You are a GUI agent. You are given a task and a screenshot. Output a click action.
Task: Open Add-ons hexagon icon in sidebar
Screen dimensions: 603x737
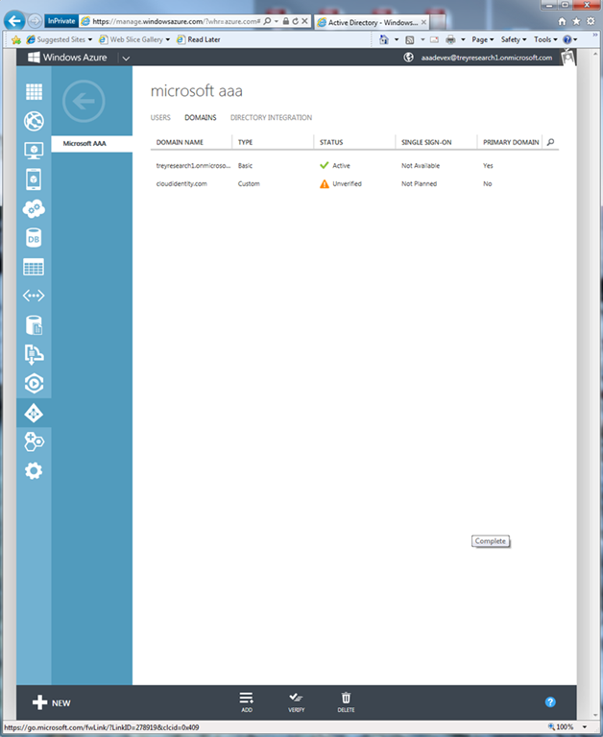coord(34,441)
